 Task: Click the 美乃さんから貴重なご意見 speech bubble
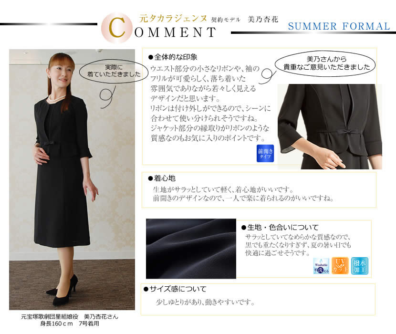[325, 63]
